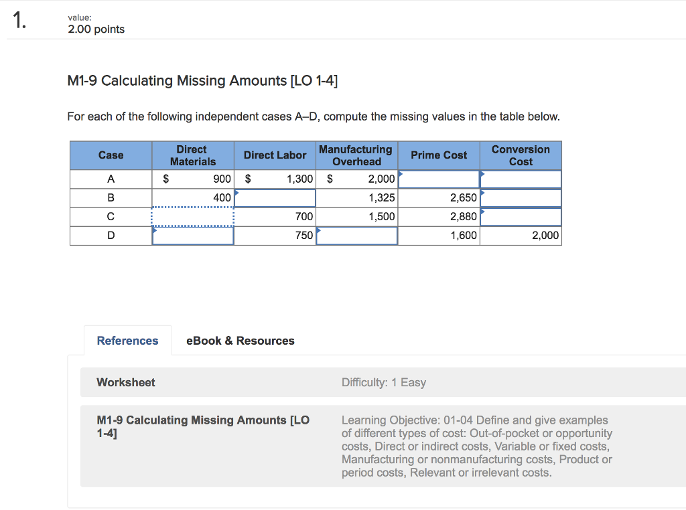Viewport: 686px width, 510px height.
Task: Click the Conversion Cost input for Case A
Action: click(x=521, y=179)
